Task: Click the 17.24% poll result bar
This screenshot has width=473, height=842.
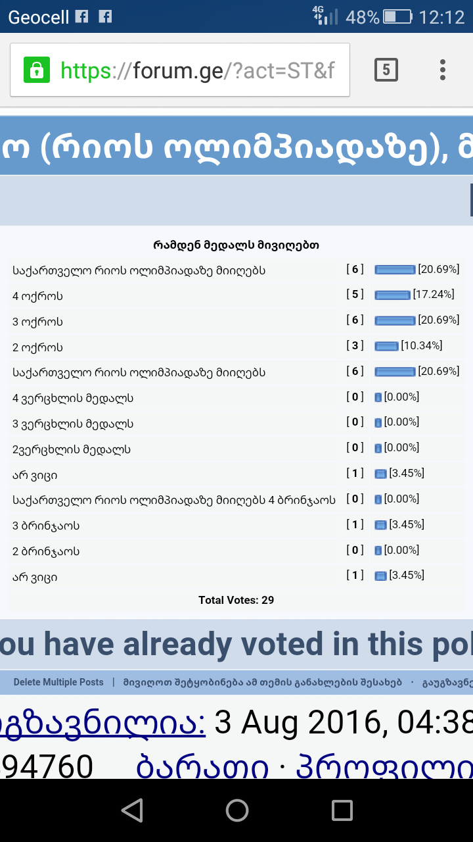Action: (392, 295)
